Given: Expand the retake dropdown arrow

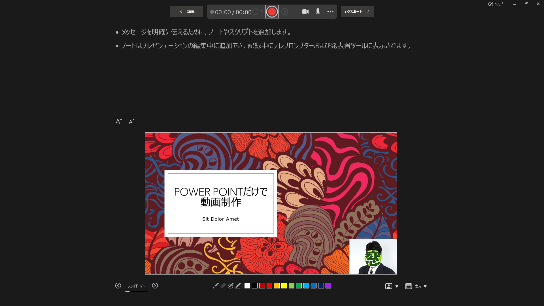Looking at the screenshot, I should [262, 12].
